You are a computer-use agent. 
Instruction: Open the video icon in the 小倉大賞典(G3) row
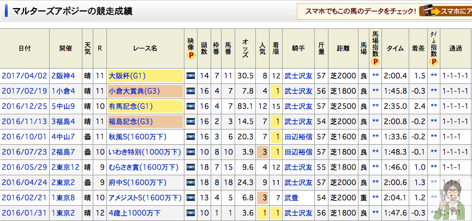point(191,91)
